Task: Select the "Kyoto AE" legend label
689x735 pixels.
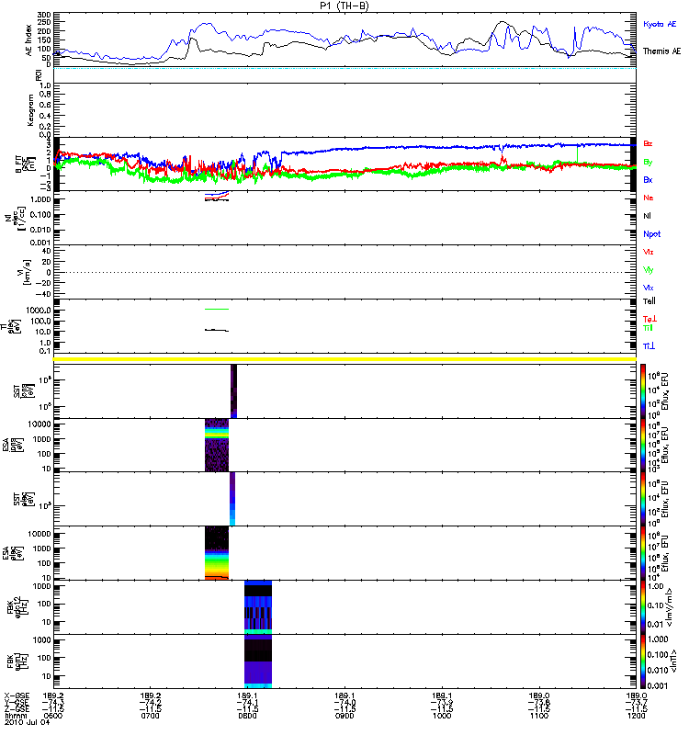Action: click(x=660, y=24)
